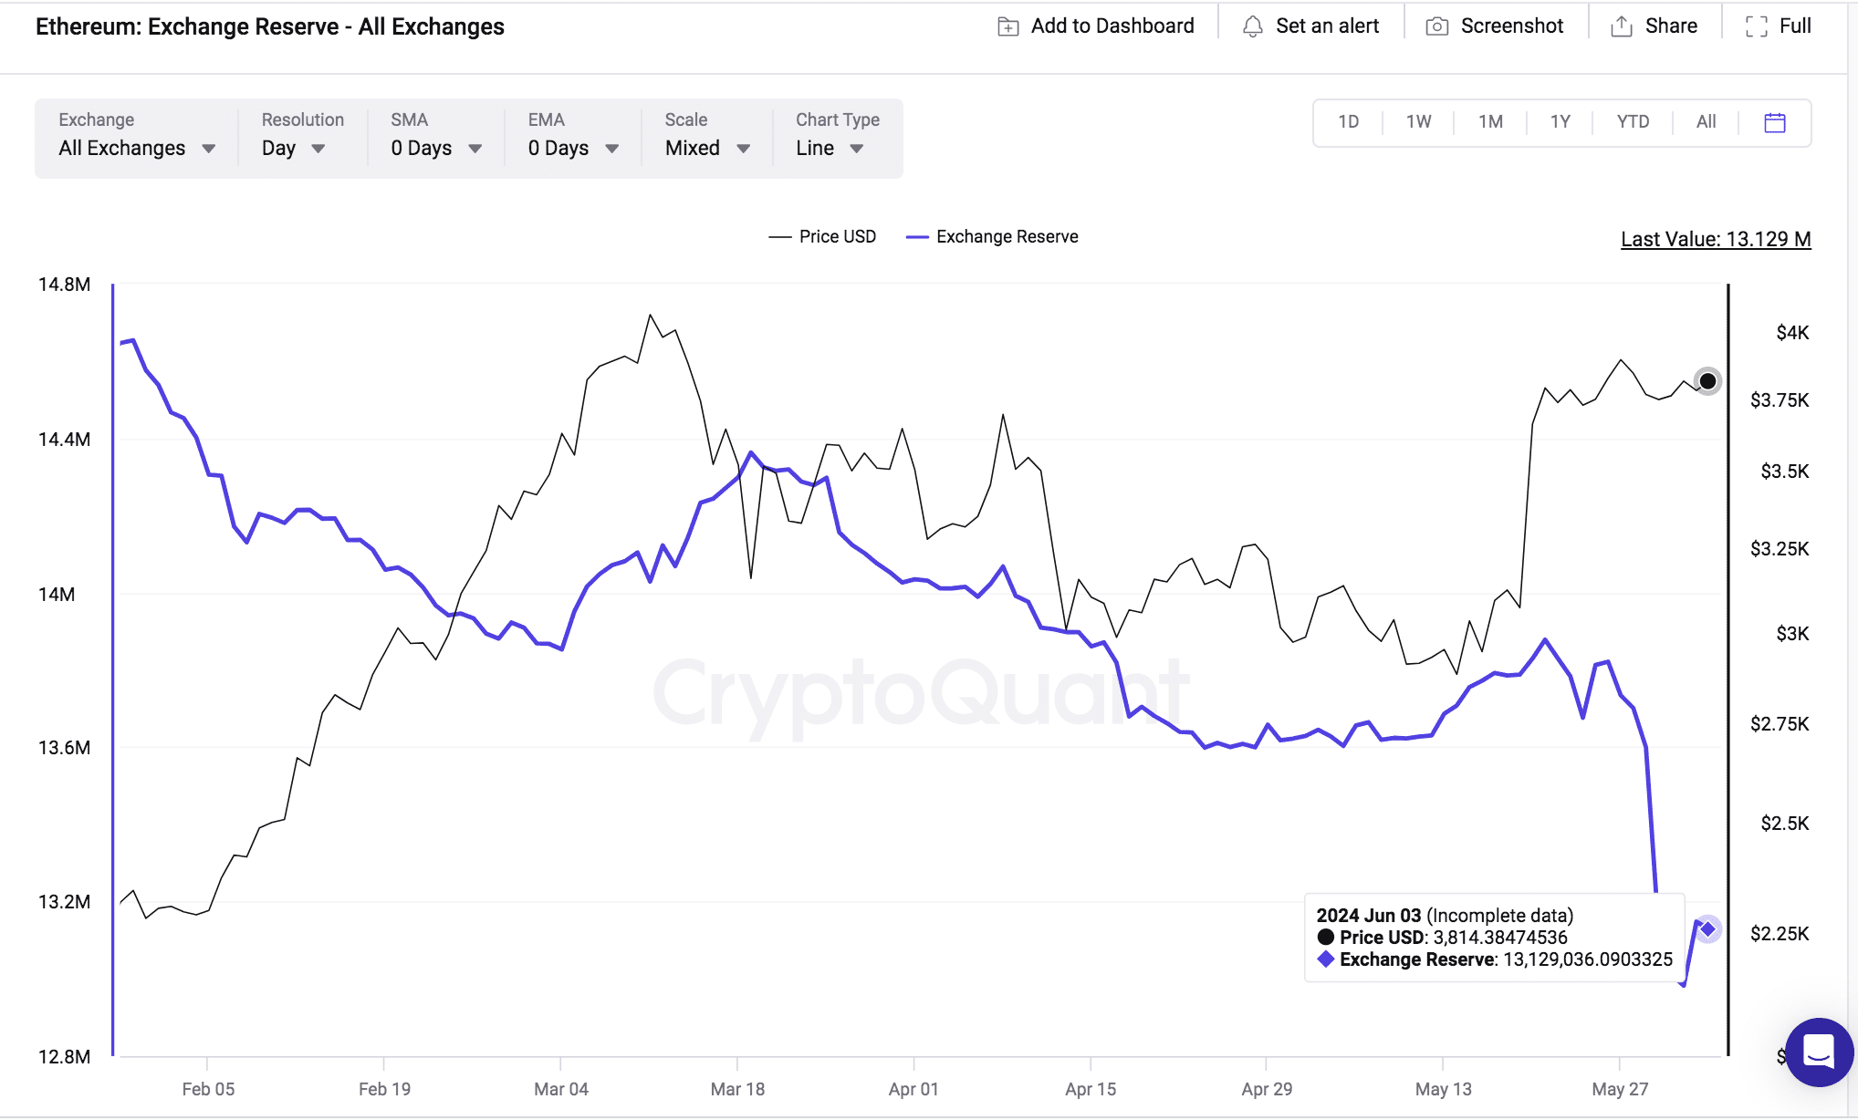Image resolution: width=1858 pixels, height=1120 pixels.
Task: Toggle the EMA 0 Days setting
Action: [570, 148]
